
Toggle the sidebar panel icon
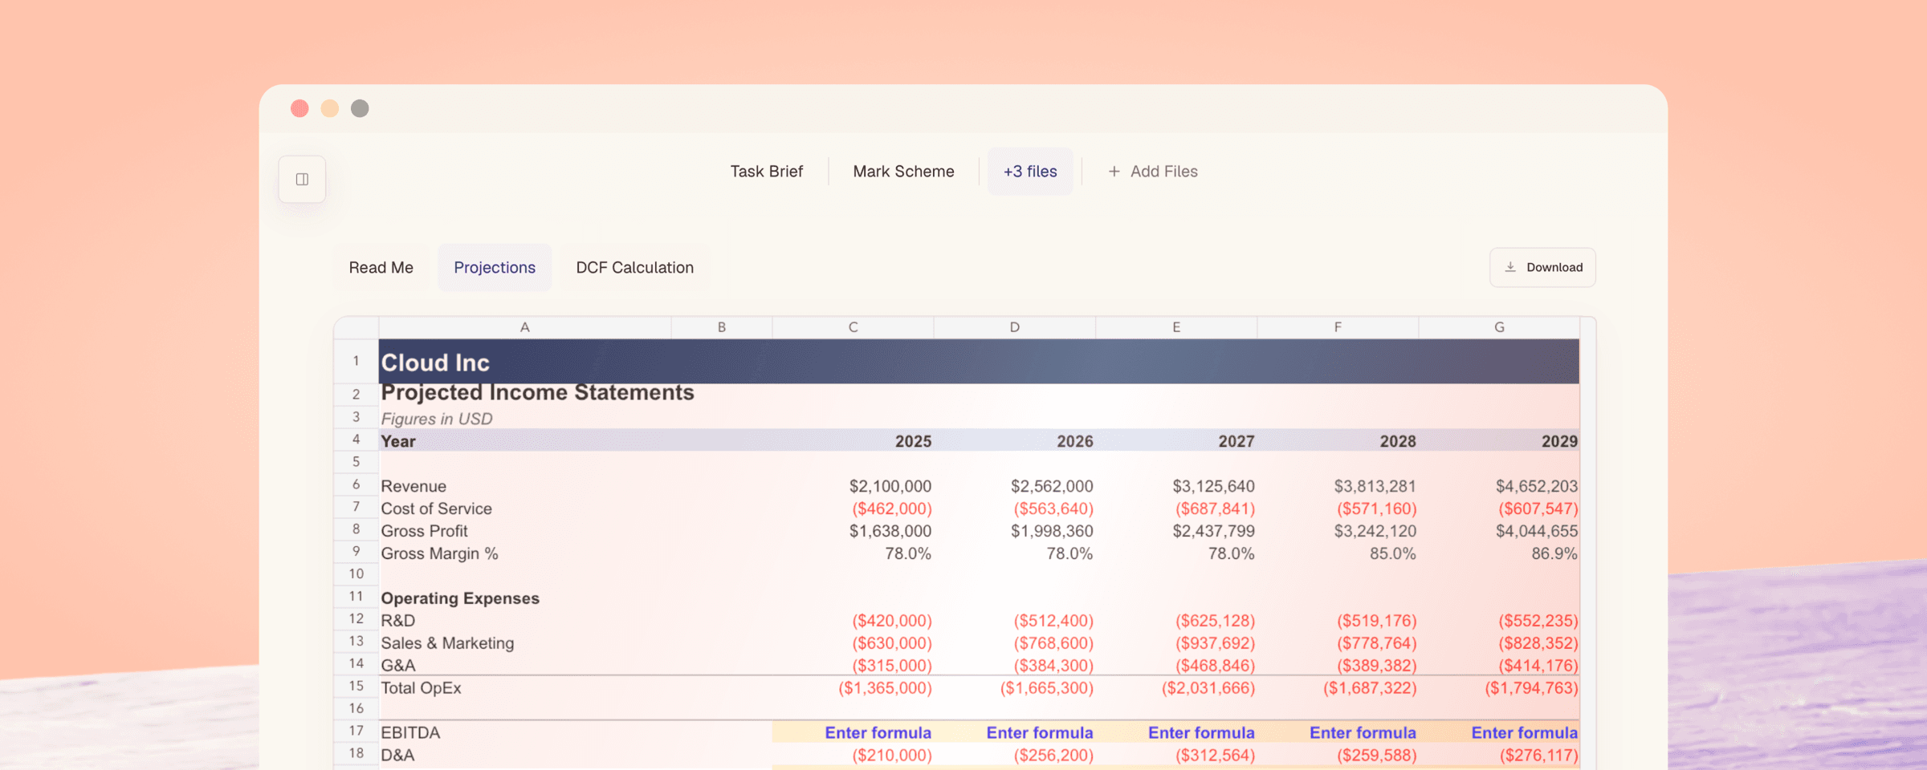pyautogui.click(x=302, y=179)
